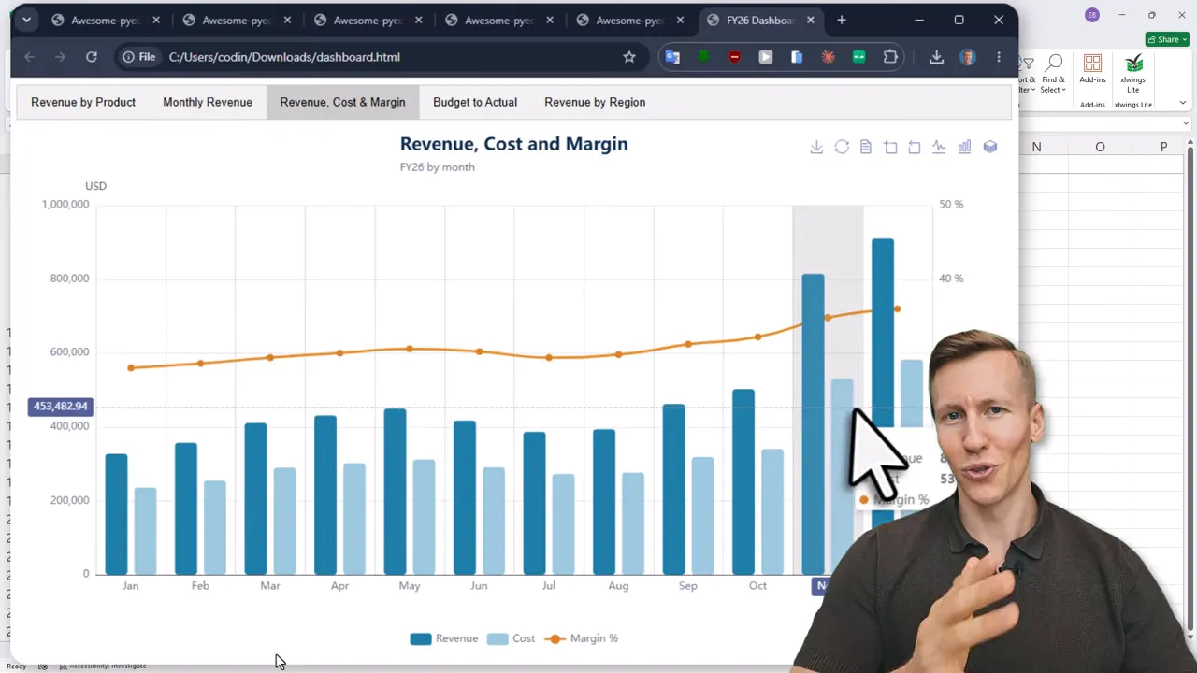1197x673 pixels.
Task: Open a new Chrome tab with plus button
Action: (842, 20)
